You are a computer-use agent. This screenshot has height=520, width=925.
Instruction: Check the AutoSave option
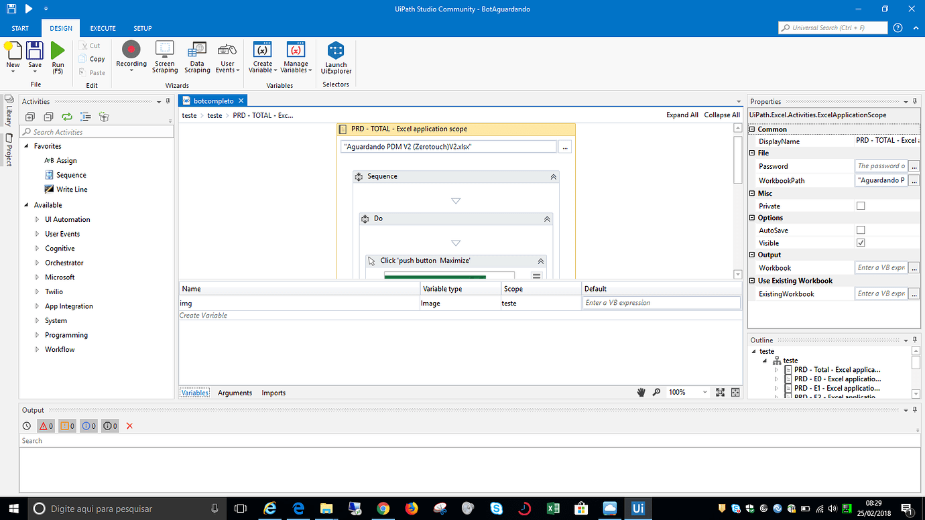pos(861,231)
